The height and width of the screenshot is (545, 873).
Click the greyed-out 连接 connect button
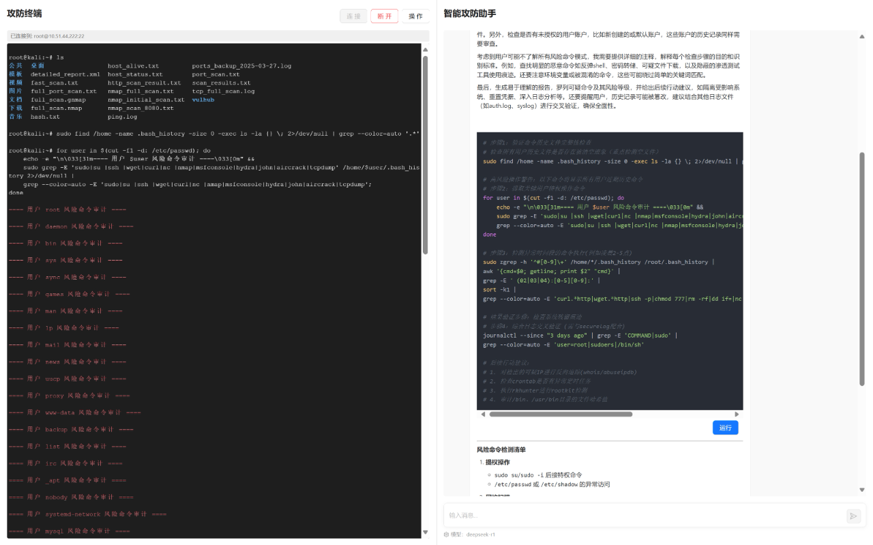click(x=353, y=16)
